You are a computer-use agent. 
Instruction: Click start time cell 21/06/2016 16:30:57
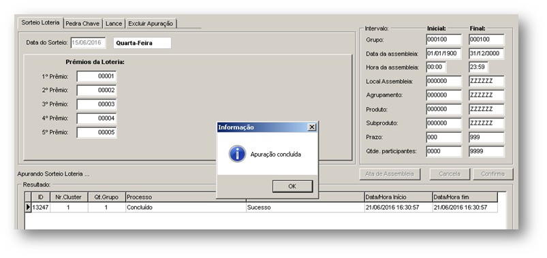[x=398, y=208]
